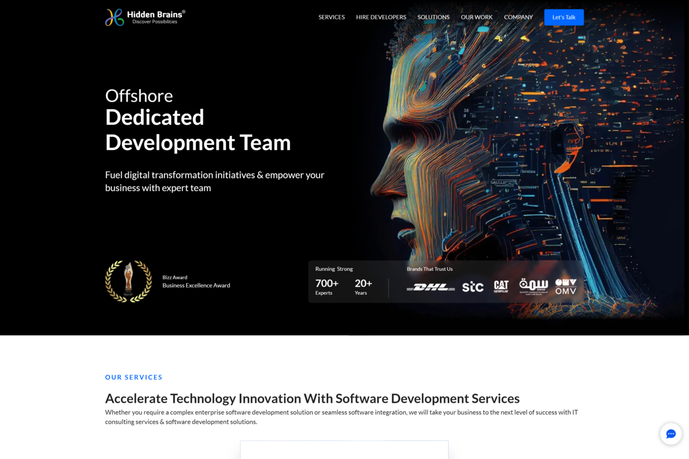The width and height of the screenshot is (689, 459).
Task: Open the Our Work menu item
Action: click(477, 17)
